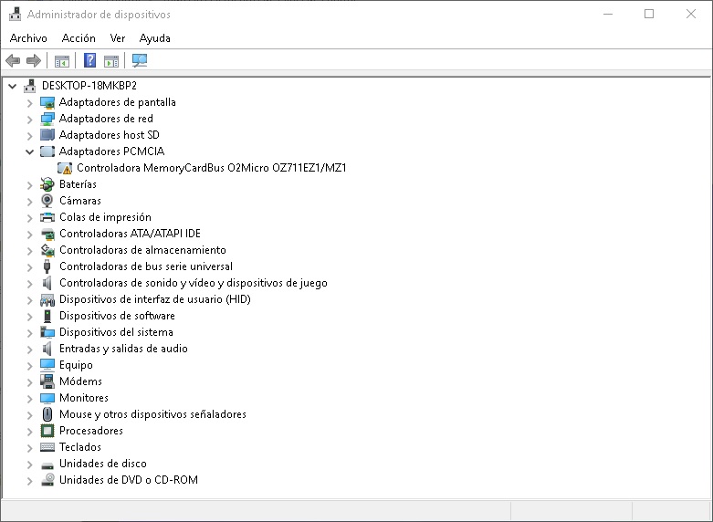The image size is (713, 522).
Task: Click the Equipo monitor icon
Action: click(x=47, y=365)
